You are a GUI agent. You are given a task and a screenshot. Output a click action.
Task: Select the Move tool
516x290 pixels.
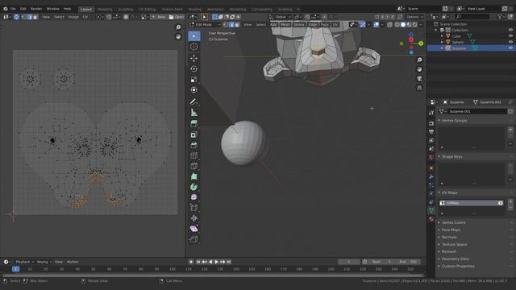pyautogui.click(x=193, y=58)
